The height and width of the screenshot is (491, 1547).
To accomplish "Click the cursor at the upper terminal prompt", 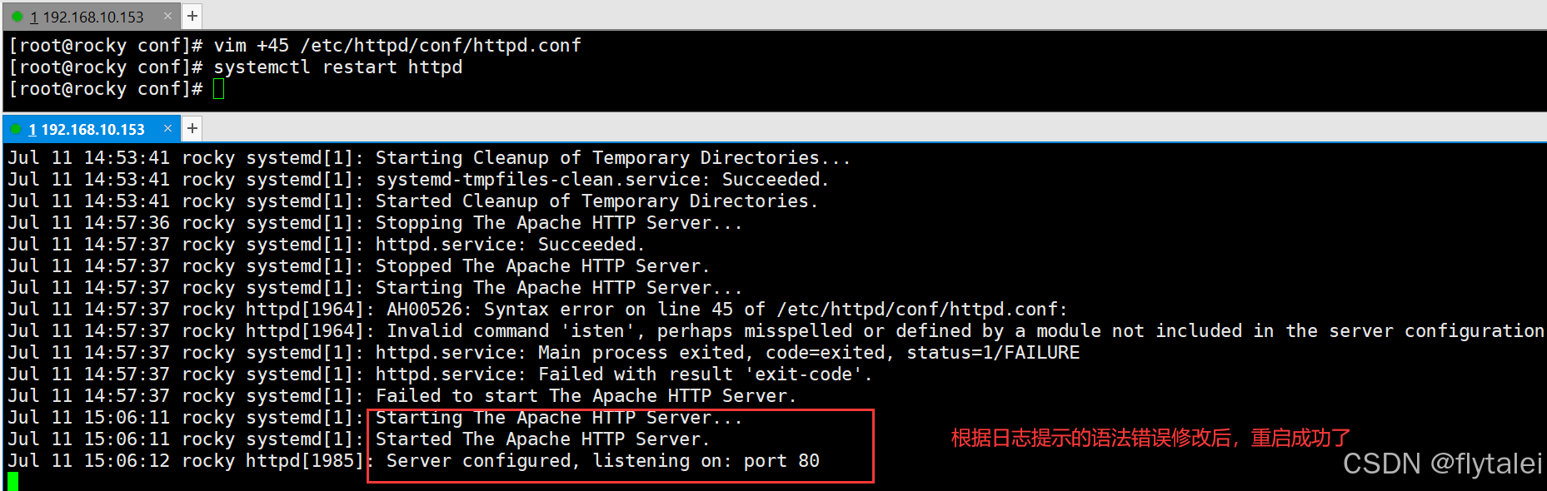I will coord(219,89).
